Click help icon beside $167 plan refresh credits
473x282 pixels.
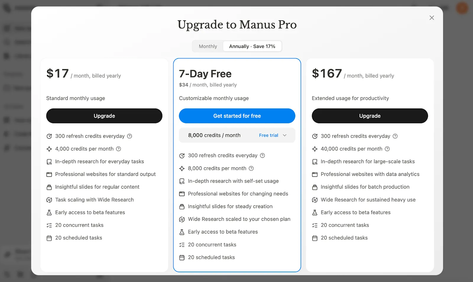tap(395, 136)
